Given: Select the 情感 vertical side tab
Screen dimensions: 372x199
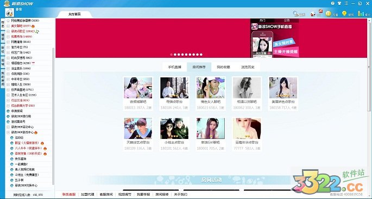Looking at the screenshot, I should click(3, 37).
